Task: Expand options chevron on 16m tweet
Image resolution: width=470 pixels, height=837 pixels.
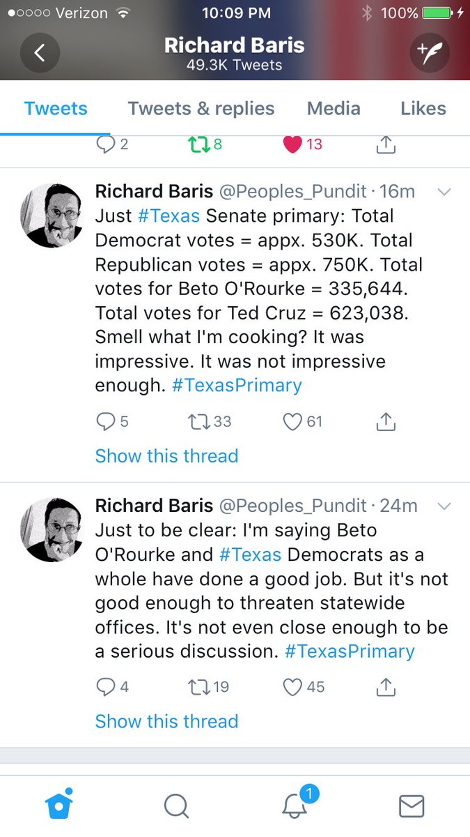Action: coord(443,192)
